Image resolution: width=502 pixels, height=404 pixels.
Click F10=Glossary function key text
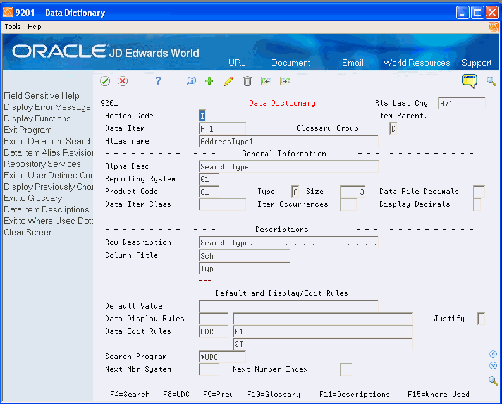(274, 395)
